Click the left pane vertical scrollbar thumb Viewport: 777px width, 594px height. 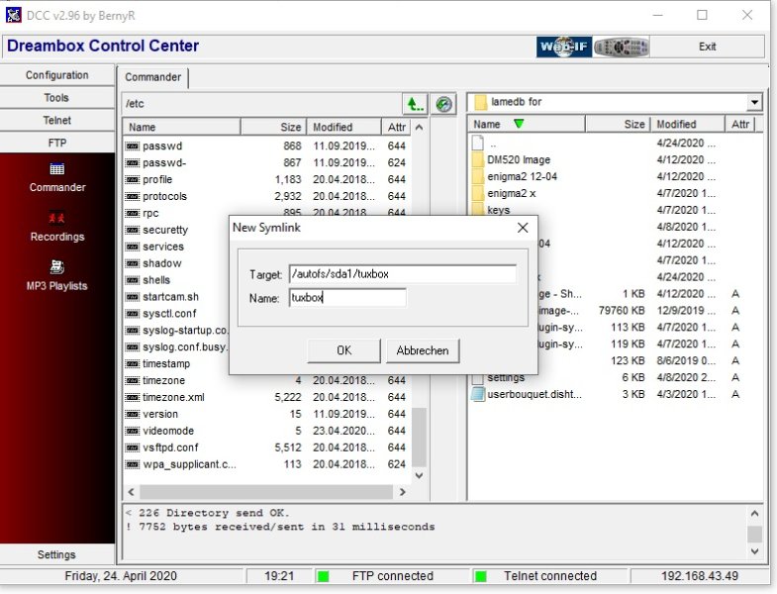click(420, 437)
